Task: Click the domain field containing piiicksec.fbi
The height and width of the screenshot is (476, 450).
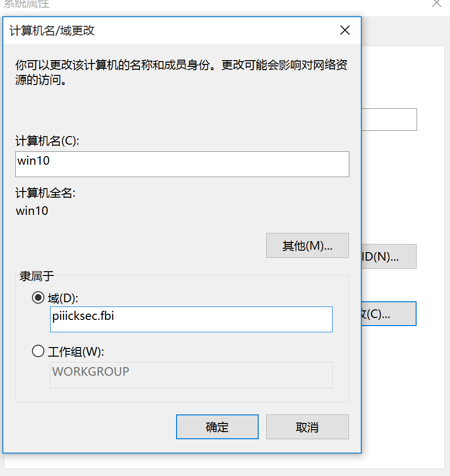Action: (191, 319)
